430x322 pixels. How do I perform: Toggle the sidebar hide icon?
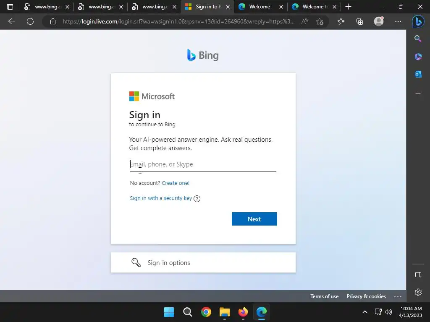(x=418, y=275)
